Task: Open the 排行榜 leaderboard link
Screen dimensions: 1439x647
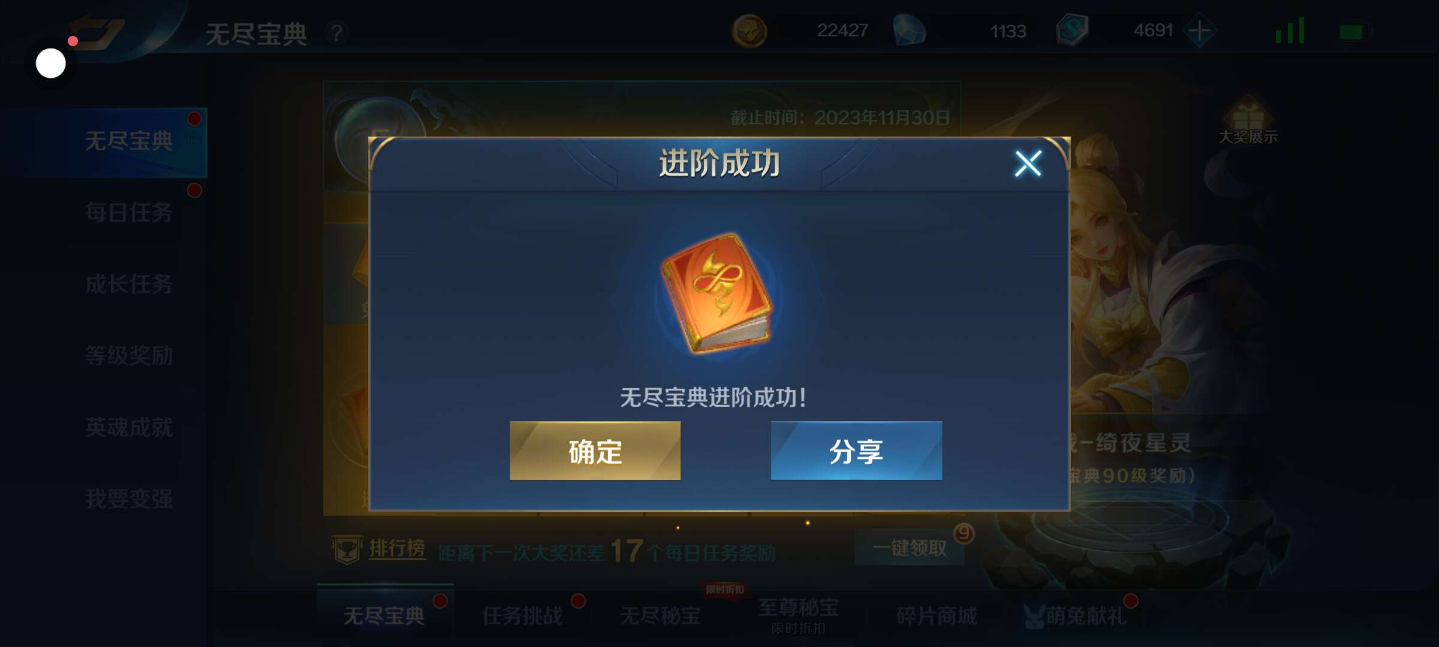Action: 397,548
